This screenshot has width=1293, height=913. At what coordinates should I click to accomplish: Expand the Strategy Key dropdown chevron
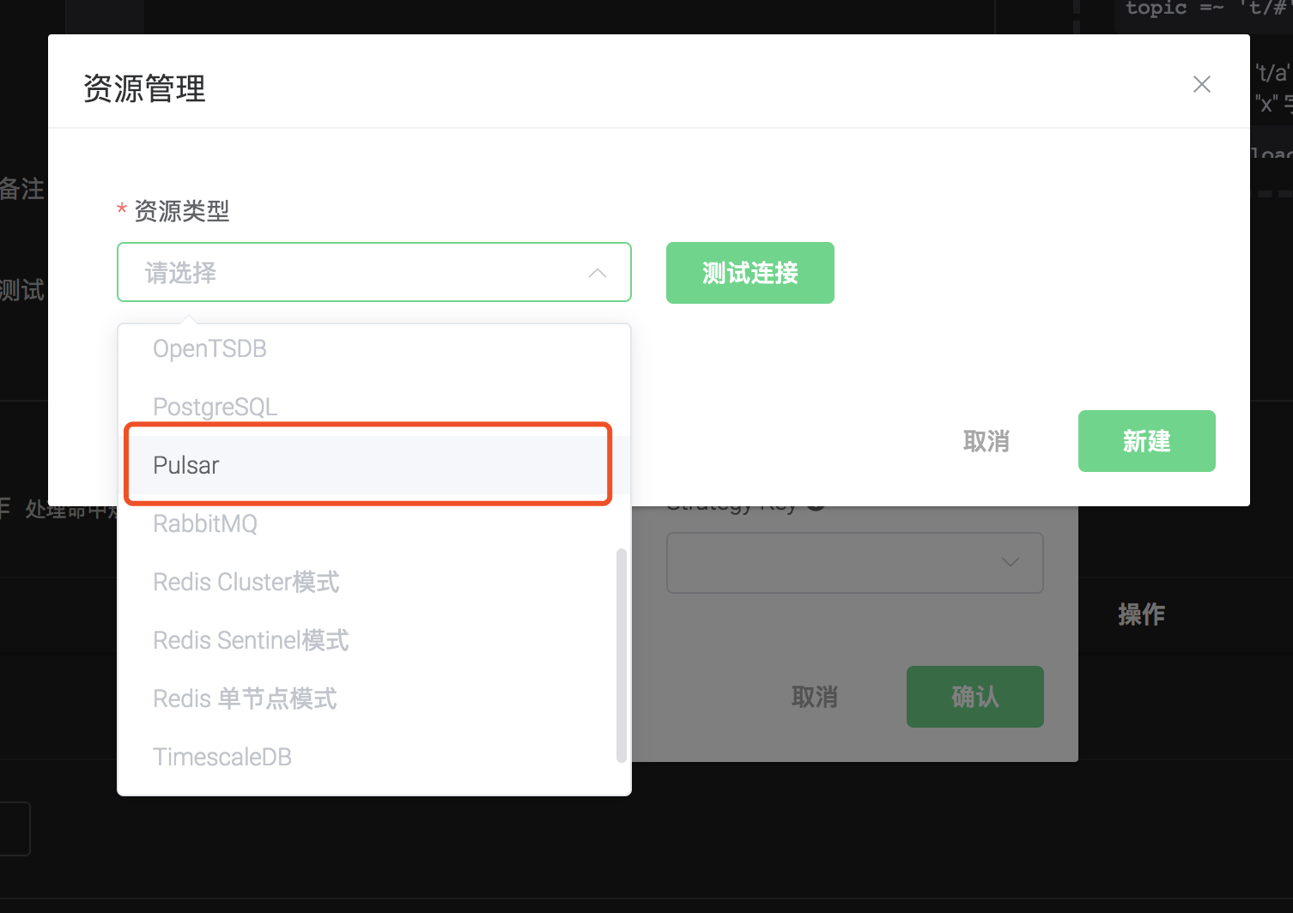click(1011, 562)
